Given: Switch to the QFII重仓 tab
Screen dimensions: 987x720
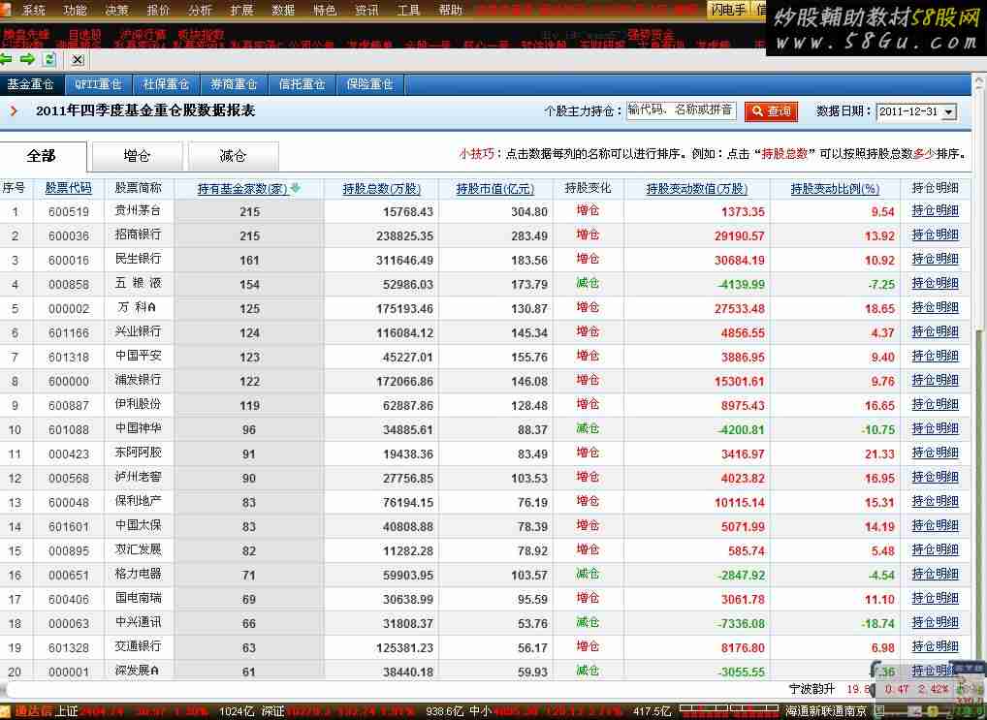Looking at the screenshot, I should 98,84.
